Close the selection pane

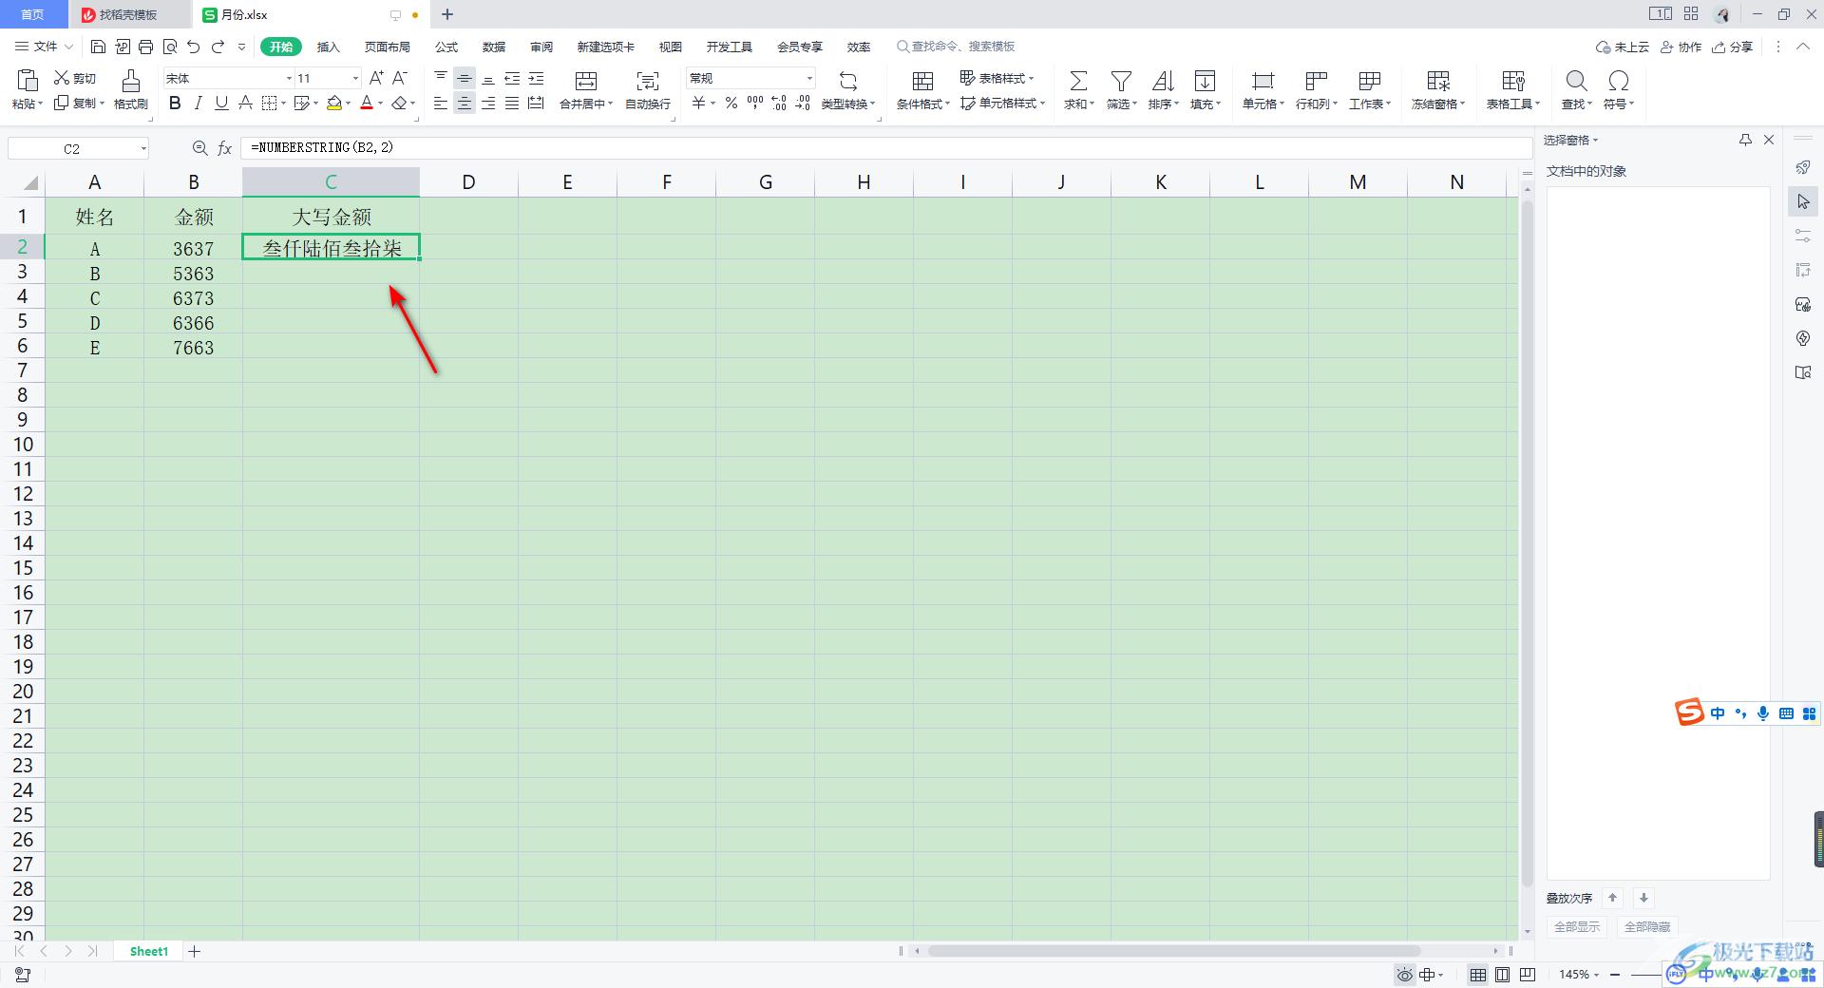[1769, 140]
